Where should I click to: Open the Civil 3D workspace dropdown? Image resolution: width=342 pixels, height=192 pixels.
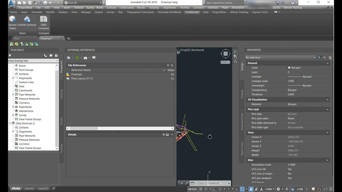83,3
